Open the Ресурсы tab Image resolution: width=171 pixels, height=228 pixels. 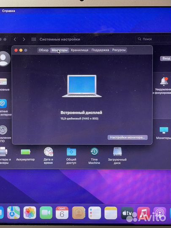click(x=119, y=50)
